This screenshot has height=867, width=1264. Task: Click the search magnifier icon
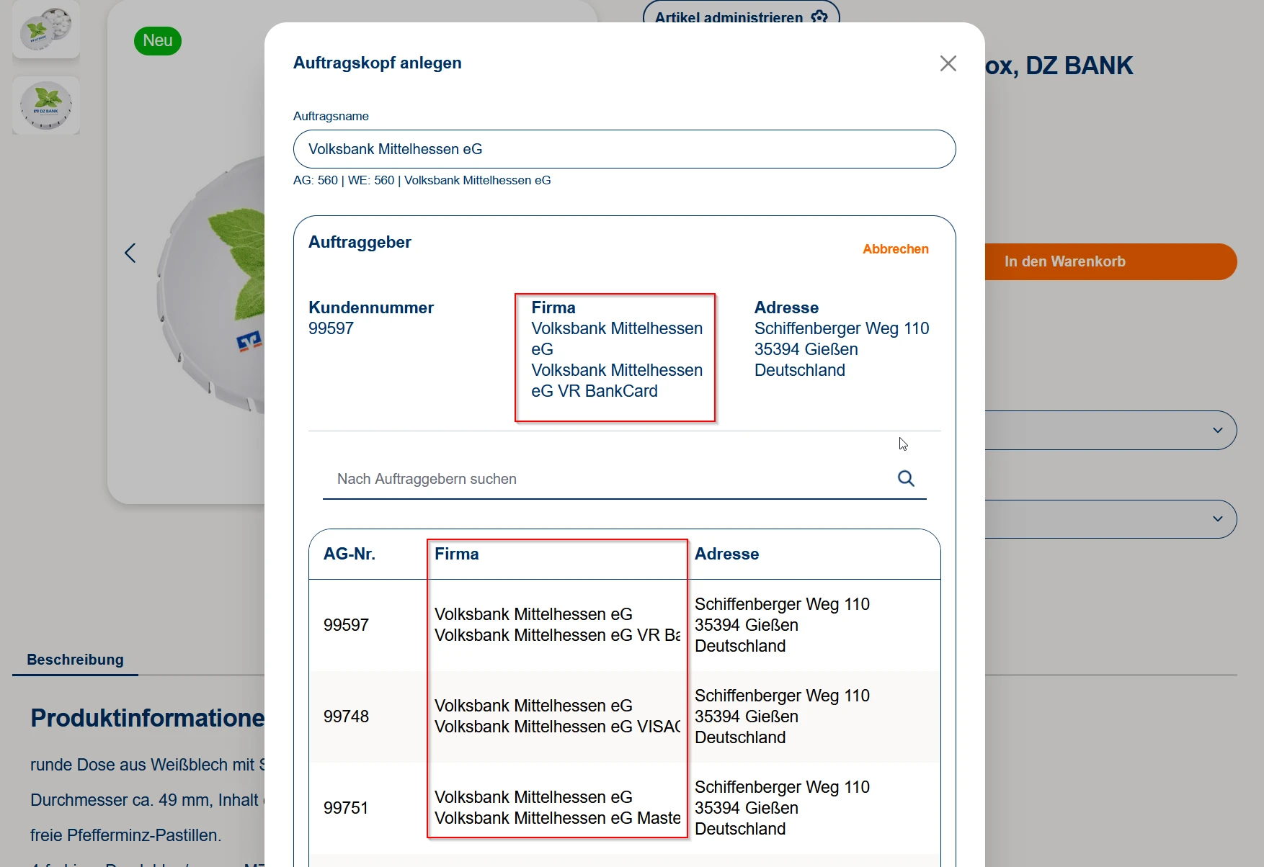tap(906, 478)
